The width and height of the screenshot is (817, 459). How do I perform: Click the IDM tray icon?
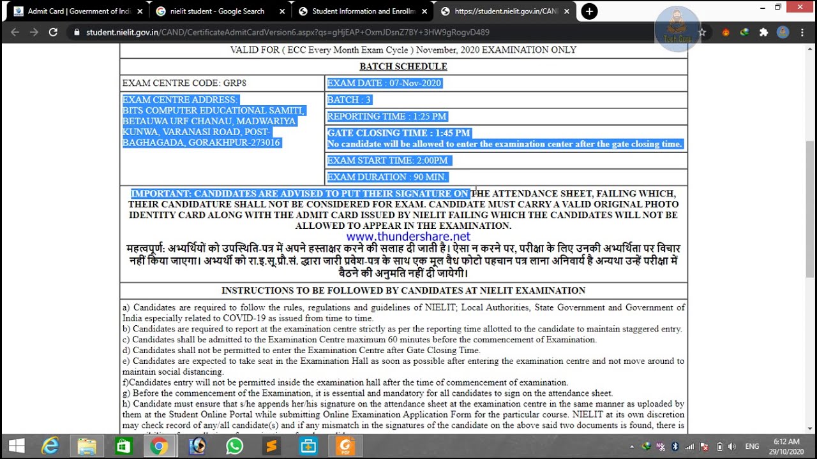coord(647,446)
